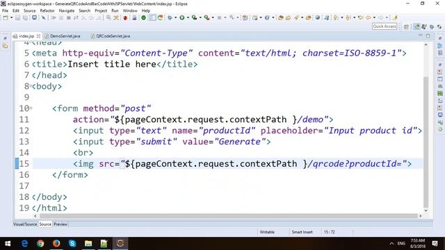Click the globe web browser toolbar icon
This screenshot has height=250, width=445.
(x=267, y=18)
